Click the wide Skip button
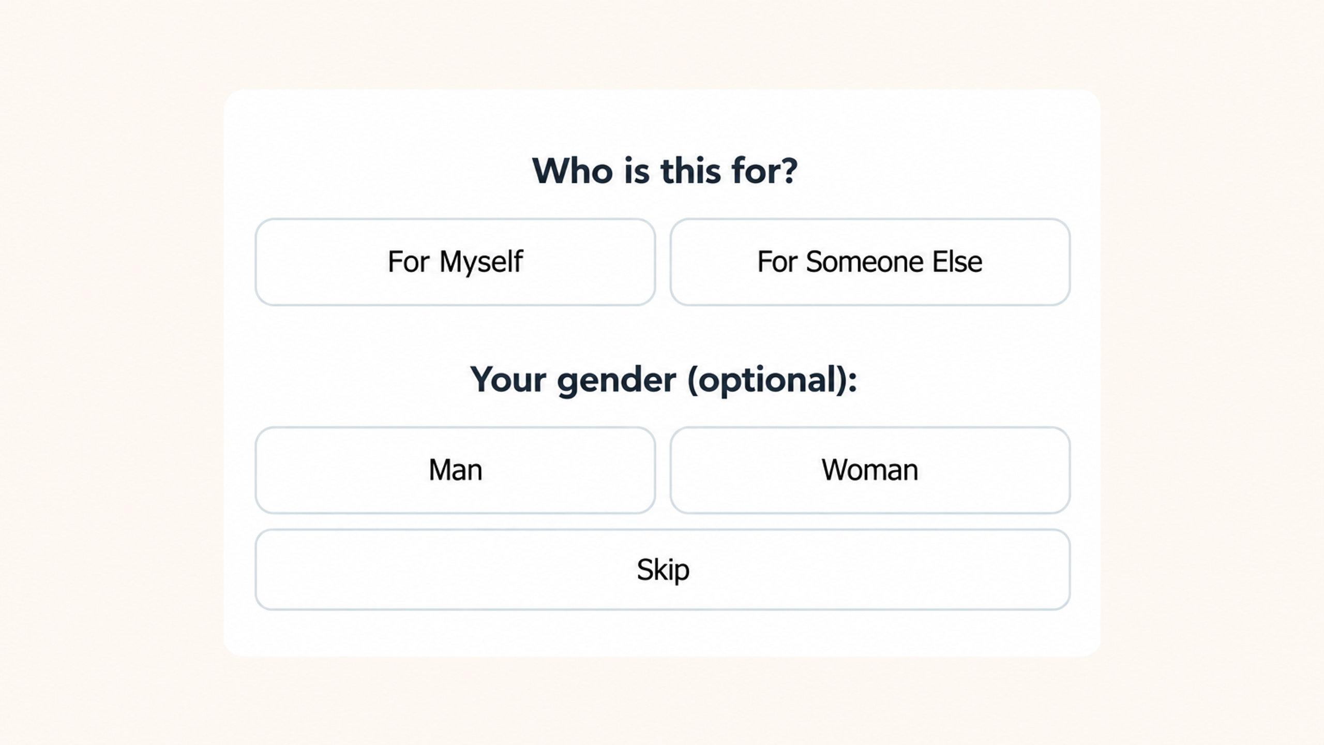1324x745 pixels. pyautogui.click(x=663, y=570)
